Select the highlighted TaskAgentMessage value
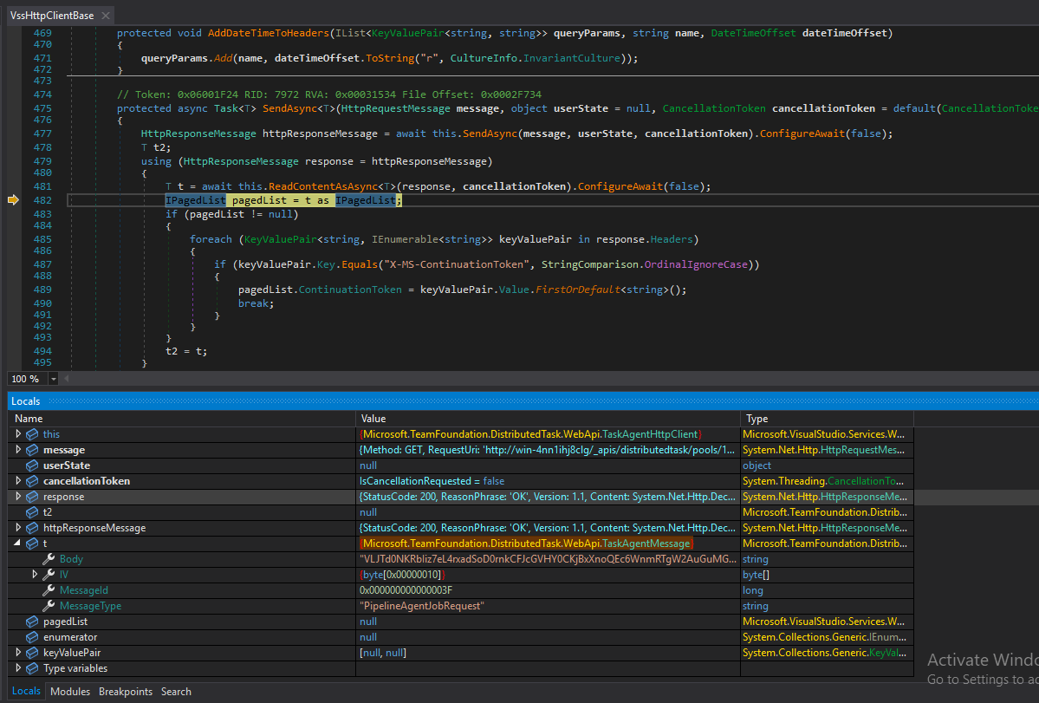The width and height of the screenshot is (1039, 703). click(527, 544)
